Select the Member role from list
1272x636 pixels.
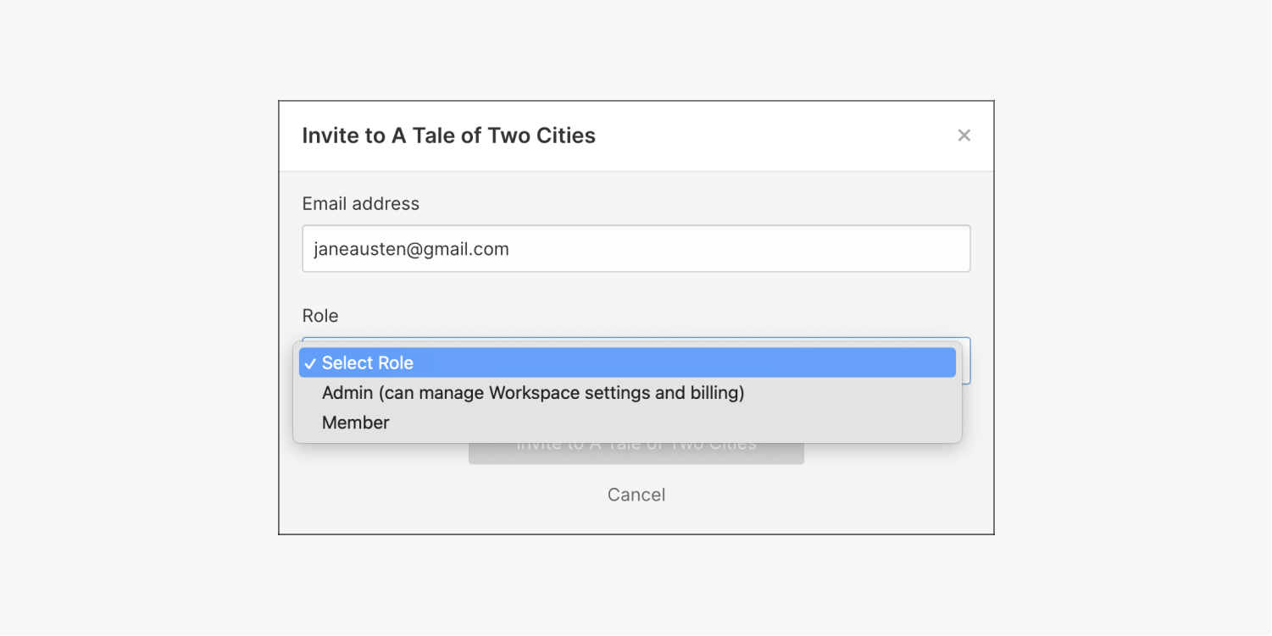pos(356,423)
